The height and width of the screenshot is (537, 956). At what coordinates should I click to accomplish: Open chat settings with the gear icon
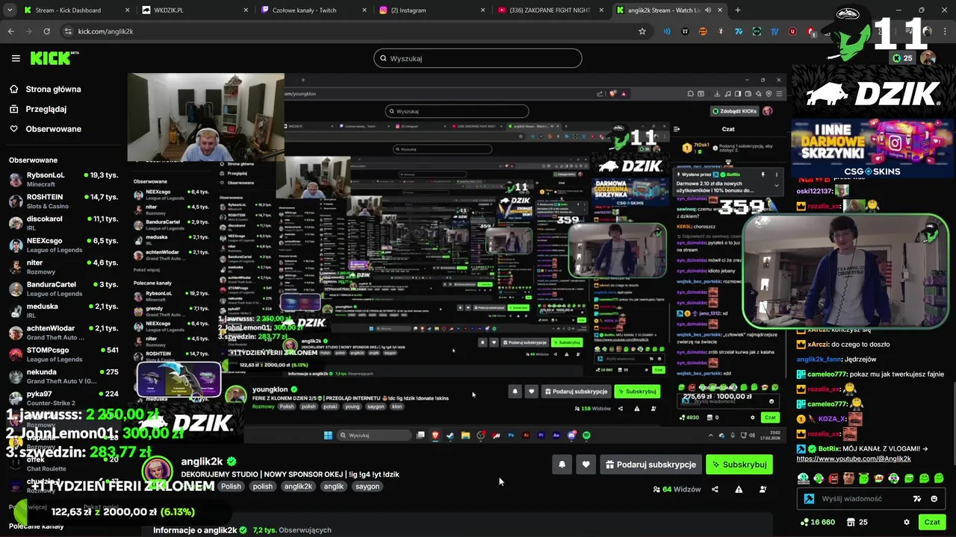pos(907,522)
